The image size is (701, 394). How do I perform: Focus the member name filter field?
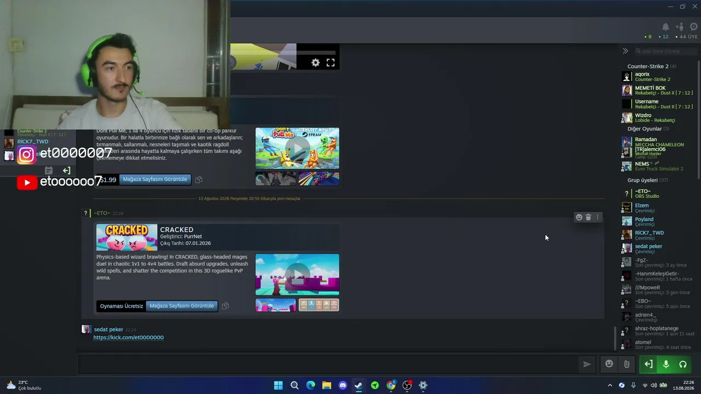point(666,51)
